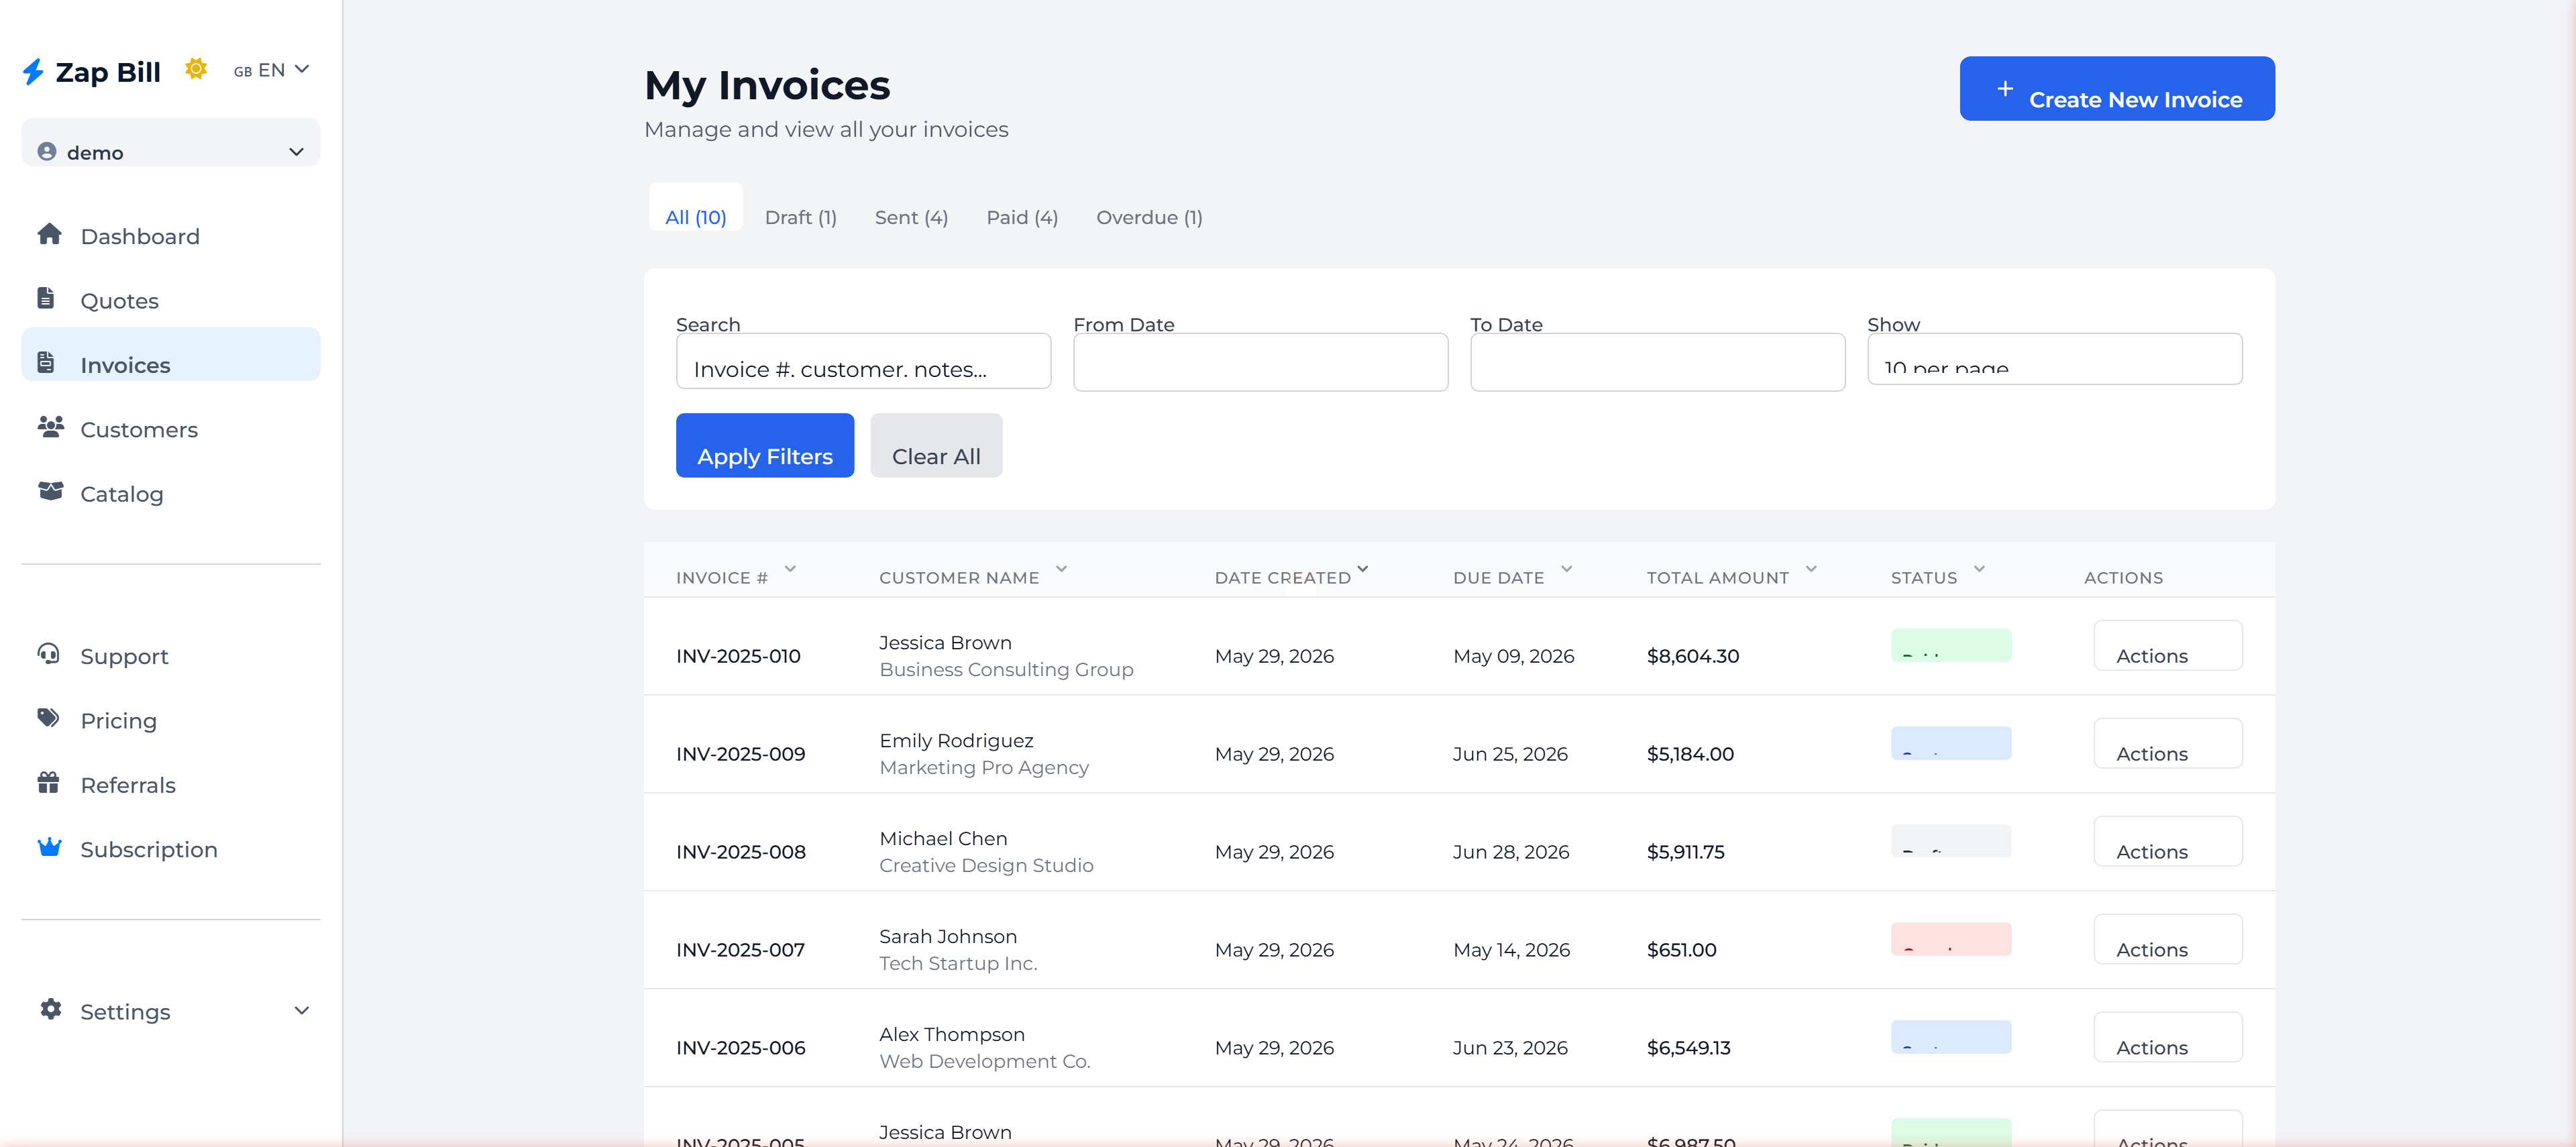Open the Subscription link
The width and height of the screenshot is (2576, 1147).
point(171,849)
